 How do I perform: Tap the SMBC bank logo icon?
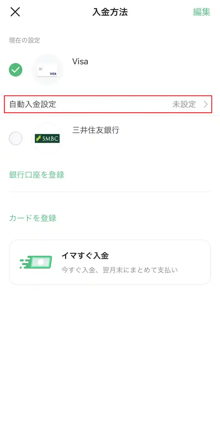coord(47,138)
